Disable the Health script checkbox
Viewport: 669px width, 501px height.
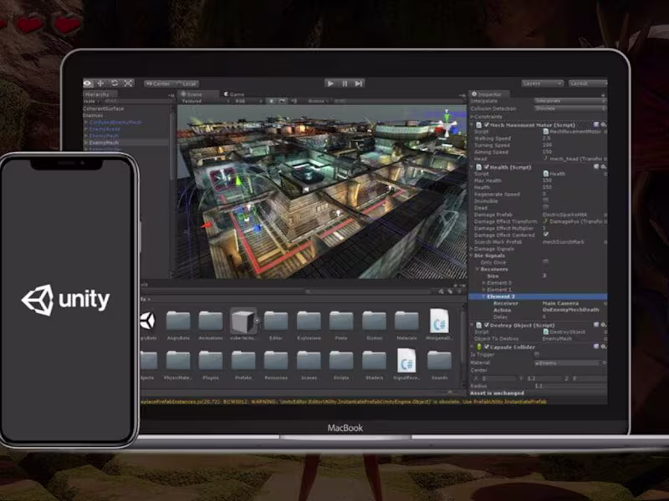click(x=487, y=167)
